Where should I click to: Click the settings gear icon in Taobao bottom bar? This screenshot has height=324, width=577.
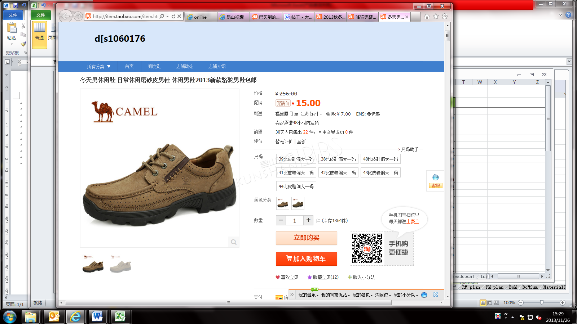pyautogui.click(x=436, y=294)
